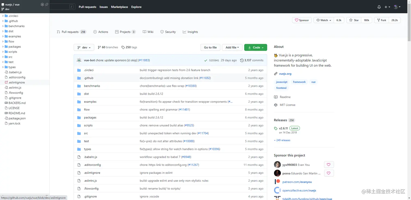Viewport: 411px width, 200px height.
Task: Open commit hash 5255841
Action: 214,60
